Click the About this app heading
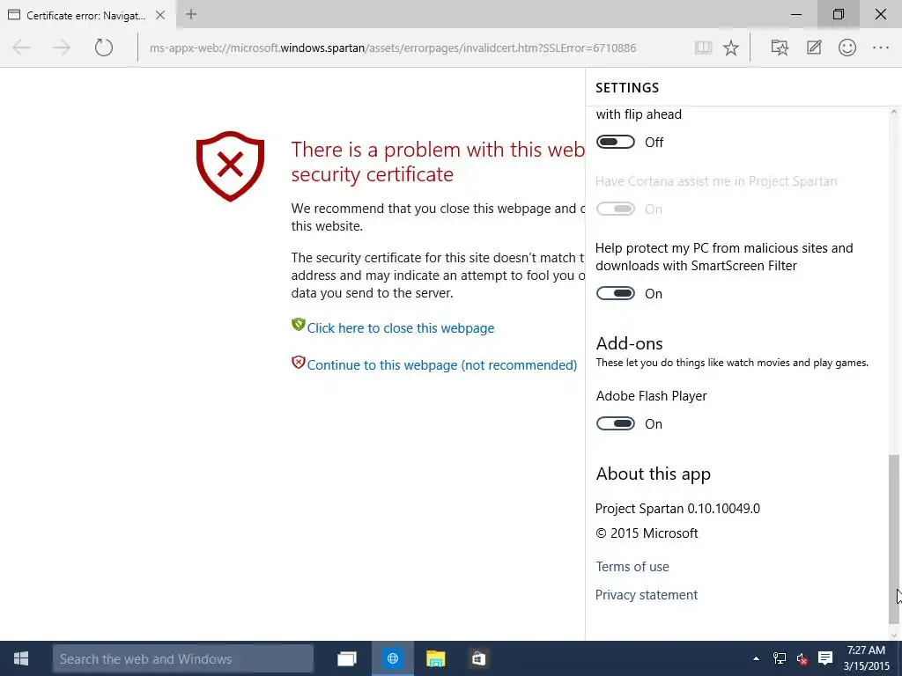This screenshot has width=902, height=676. tap(654, 474)
